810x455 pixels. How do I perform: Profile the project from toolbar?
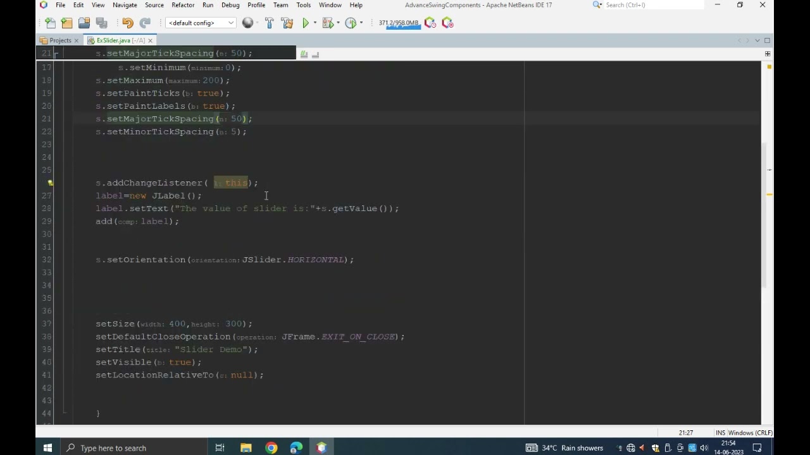(351, 23)
